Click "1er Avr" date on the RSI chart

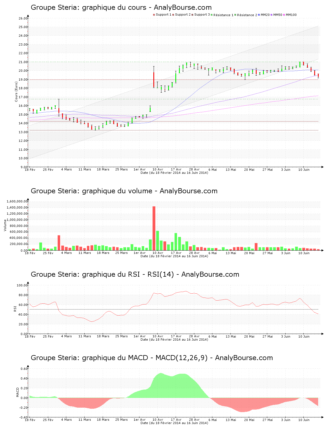pos(139,336)
